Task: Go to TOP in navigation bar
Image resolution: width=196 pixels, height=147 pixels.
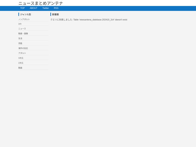Action: pyautogui.click(x=23, y=8)
